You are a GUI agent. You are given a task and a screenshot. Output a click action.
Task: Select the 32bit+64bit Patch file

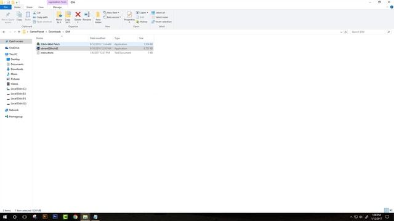pyautogui.click(x=95, y=44)
